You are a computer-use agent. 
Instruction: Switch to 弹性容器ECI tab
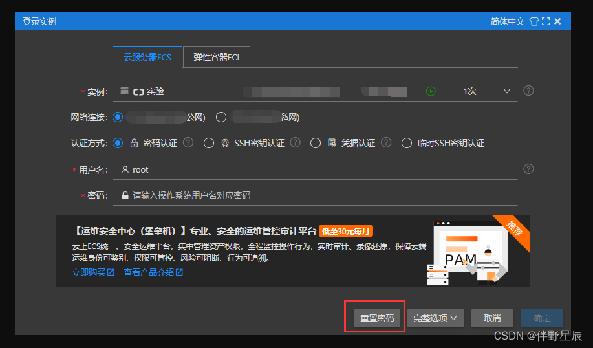(217, 57)
